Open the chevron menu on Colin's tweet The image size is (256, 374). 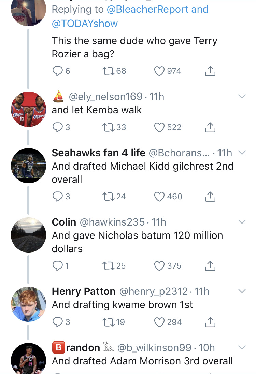coord(242,222)
